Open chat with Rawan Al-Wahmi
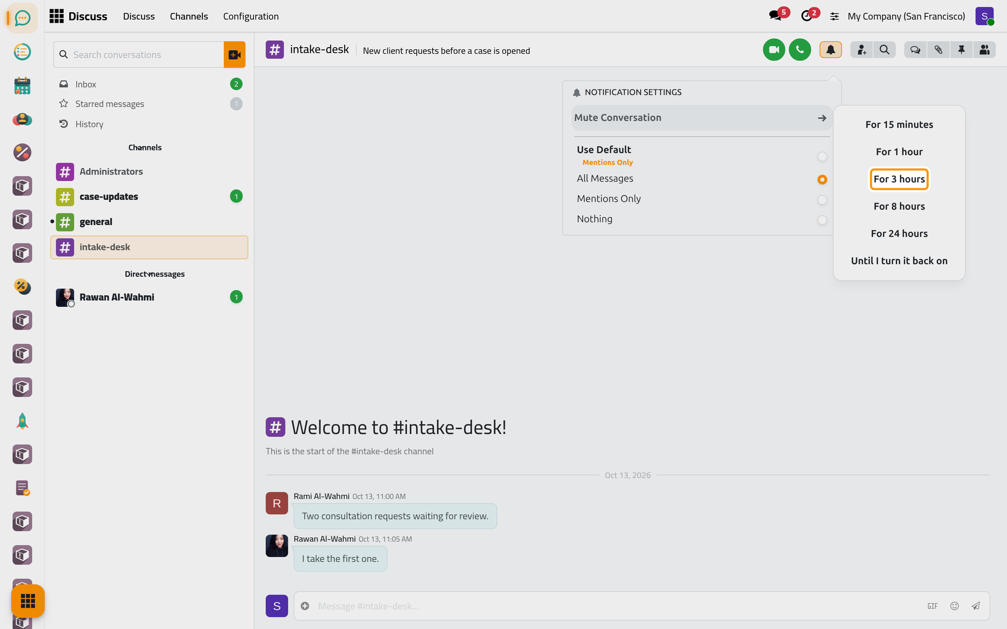1007x629 pixels. [x=149, y=297]
